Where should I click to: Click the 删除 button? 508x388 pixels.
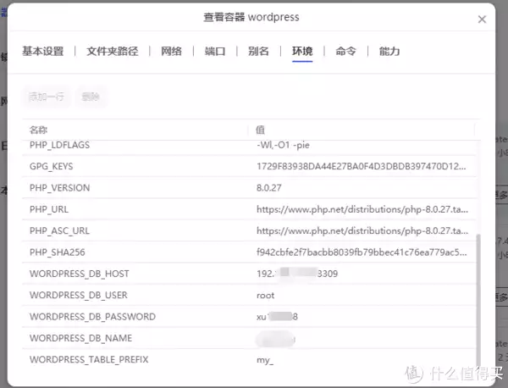[x=91, y=97]
